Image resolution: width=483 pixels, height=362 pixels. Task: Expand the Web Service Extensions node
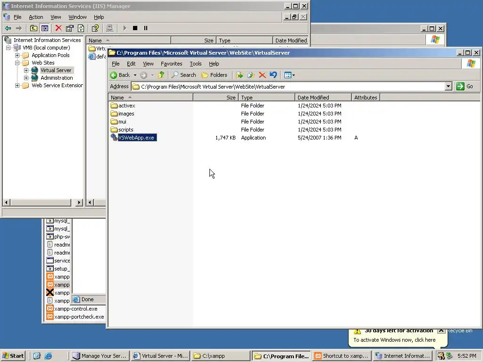17,86
